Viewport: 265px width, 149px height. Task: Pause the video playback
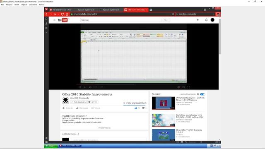[79, 87]
